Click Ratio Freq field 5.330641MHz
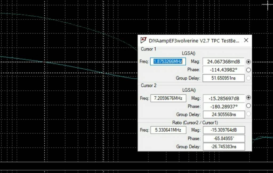This screenshot has width=273, height=173. point(168,130)
